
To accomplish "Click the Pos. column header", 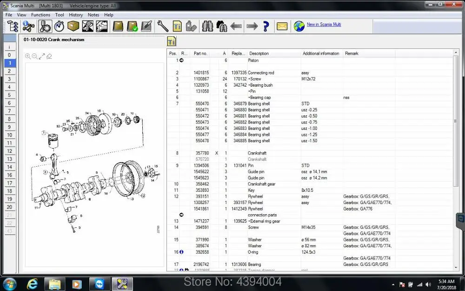I will pyautogui.click(x=173, y=54).
